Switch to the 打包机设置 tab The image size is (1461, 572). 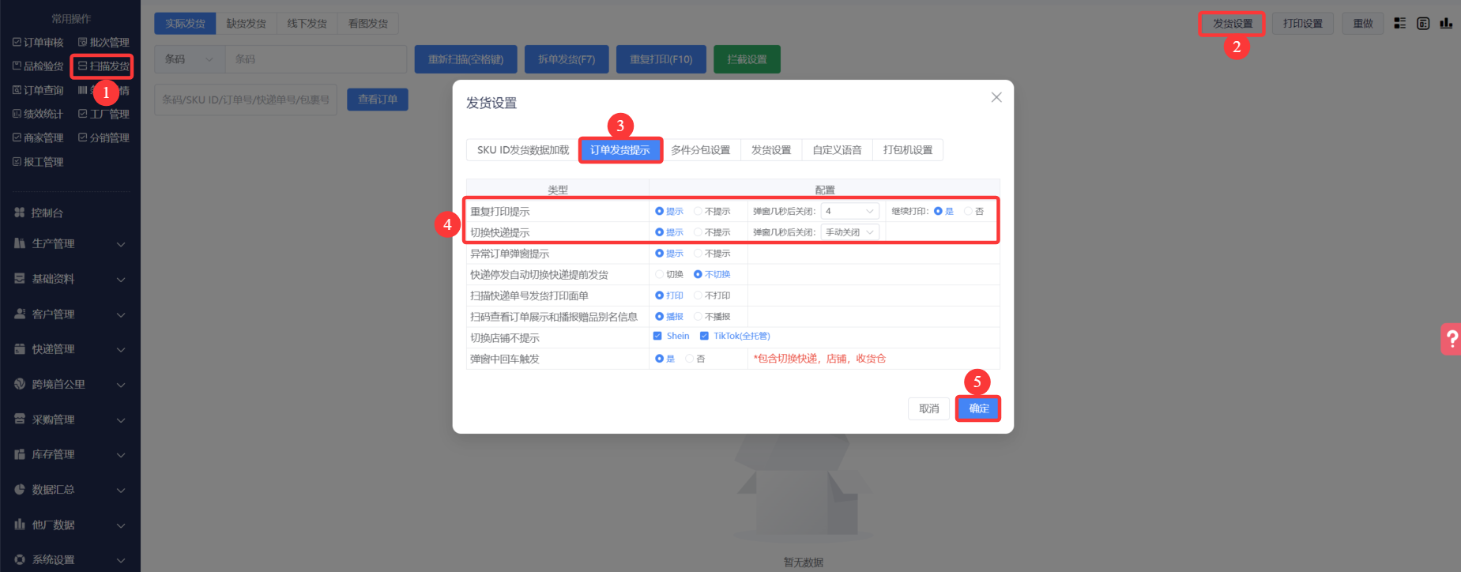pos(907,150)
